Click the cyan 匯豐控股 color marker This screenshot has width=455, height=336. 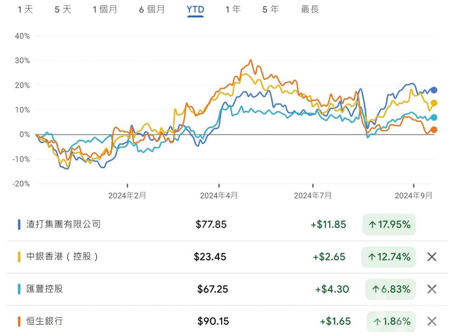[x=19, y=289]
